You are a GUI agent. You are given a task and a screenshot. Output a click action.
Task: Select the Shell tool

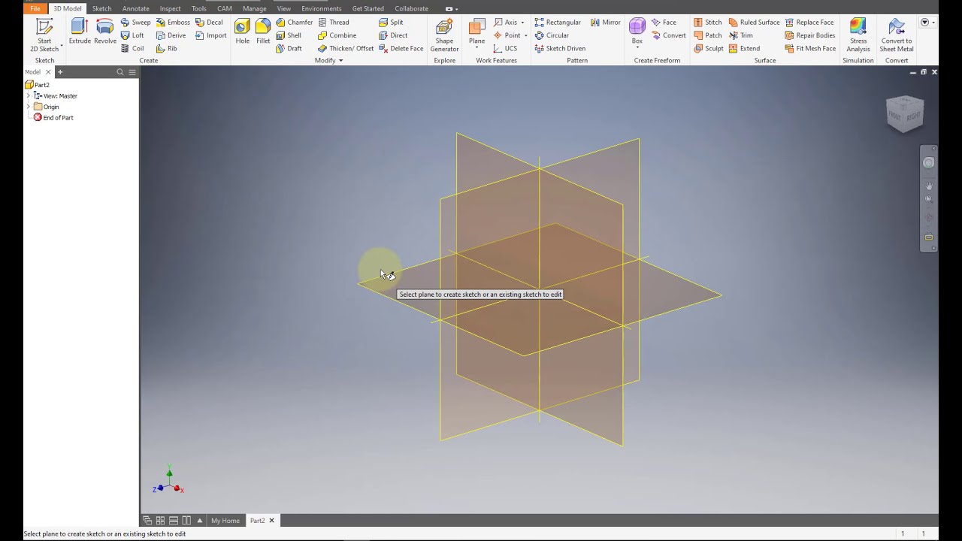[289, 35]
